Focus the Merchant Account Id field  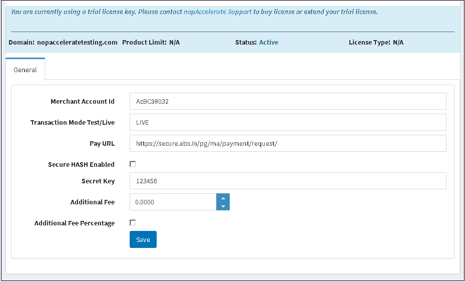click(287, 101)
